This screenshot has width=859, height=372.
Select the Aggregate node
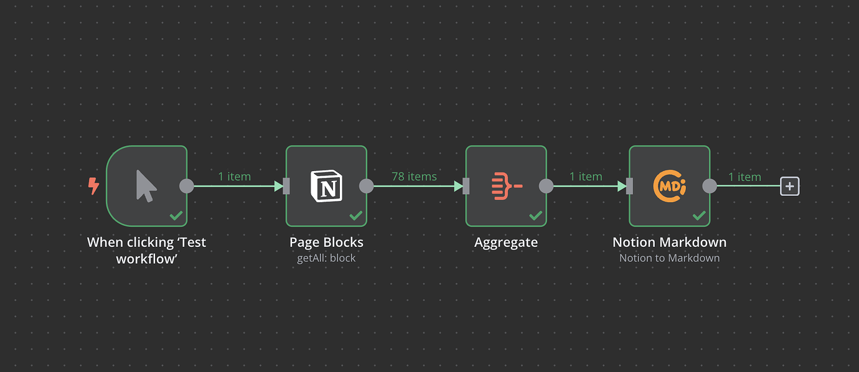pyautogui.click(x=506, y=185)
